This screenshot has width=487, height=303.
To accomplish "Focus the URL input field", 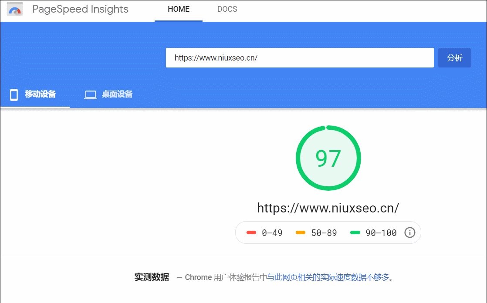I will click(x=300, y=58).
